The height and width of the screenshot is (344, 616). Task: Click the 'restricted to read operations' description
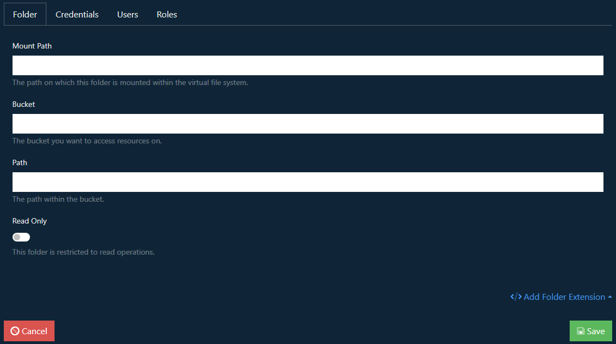point(83,252)
